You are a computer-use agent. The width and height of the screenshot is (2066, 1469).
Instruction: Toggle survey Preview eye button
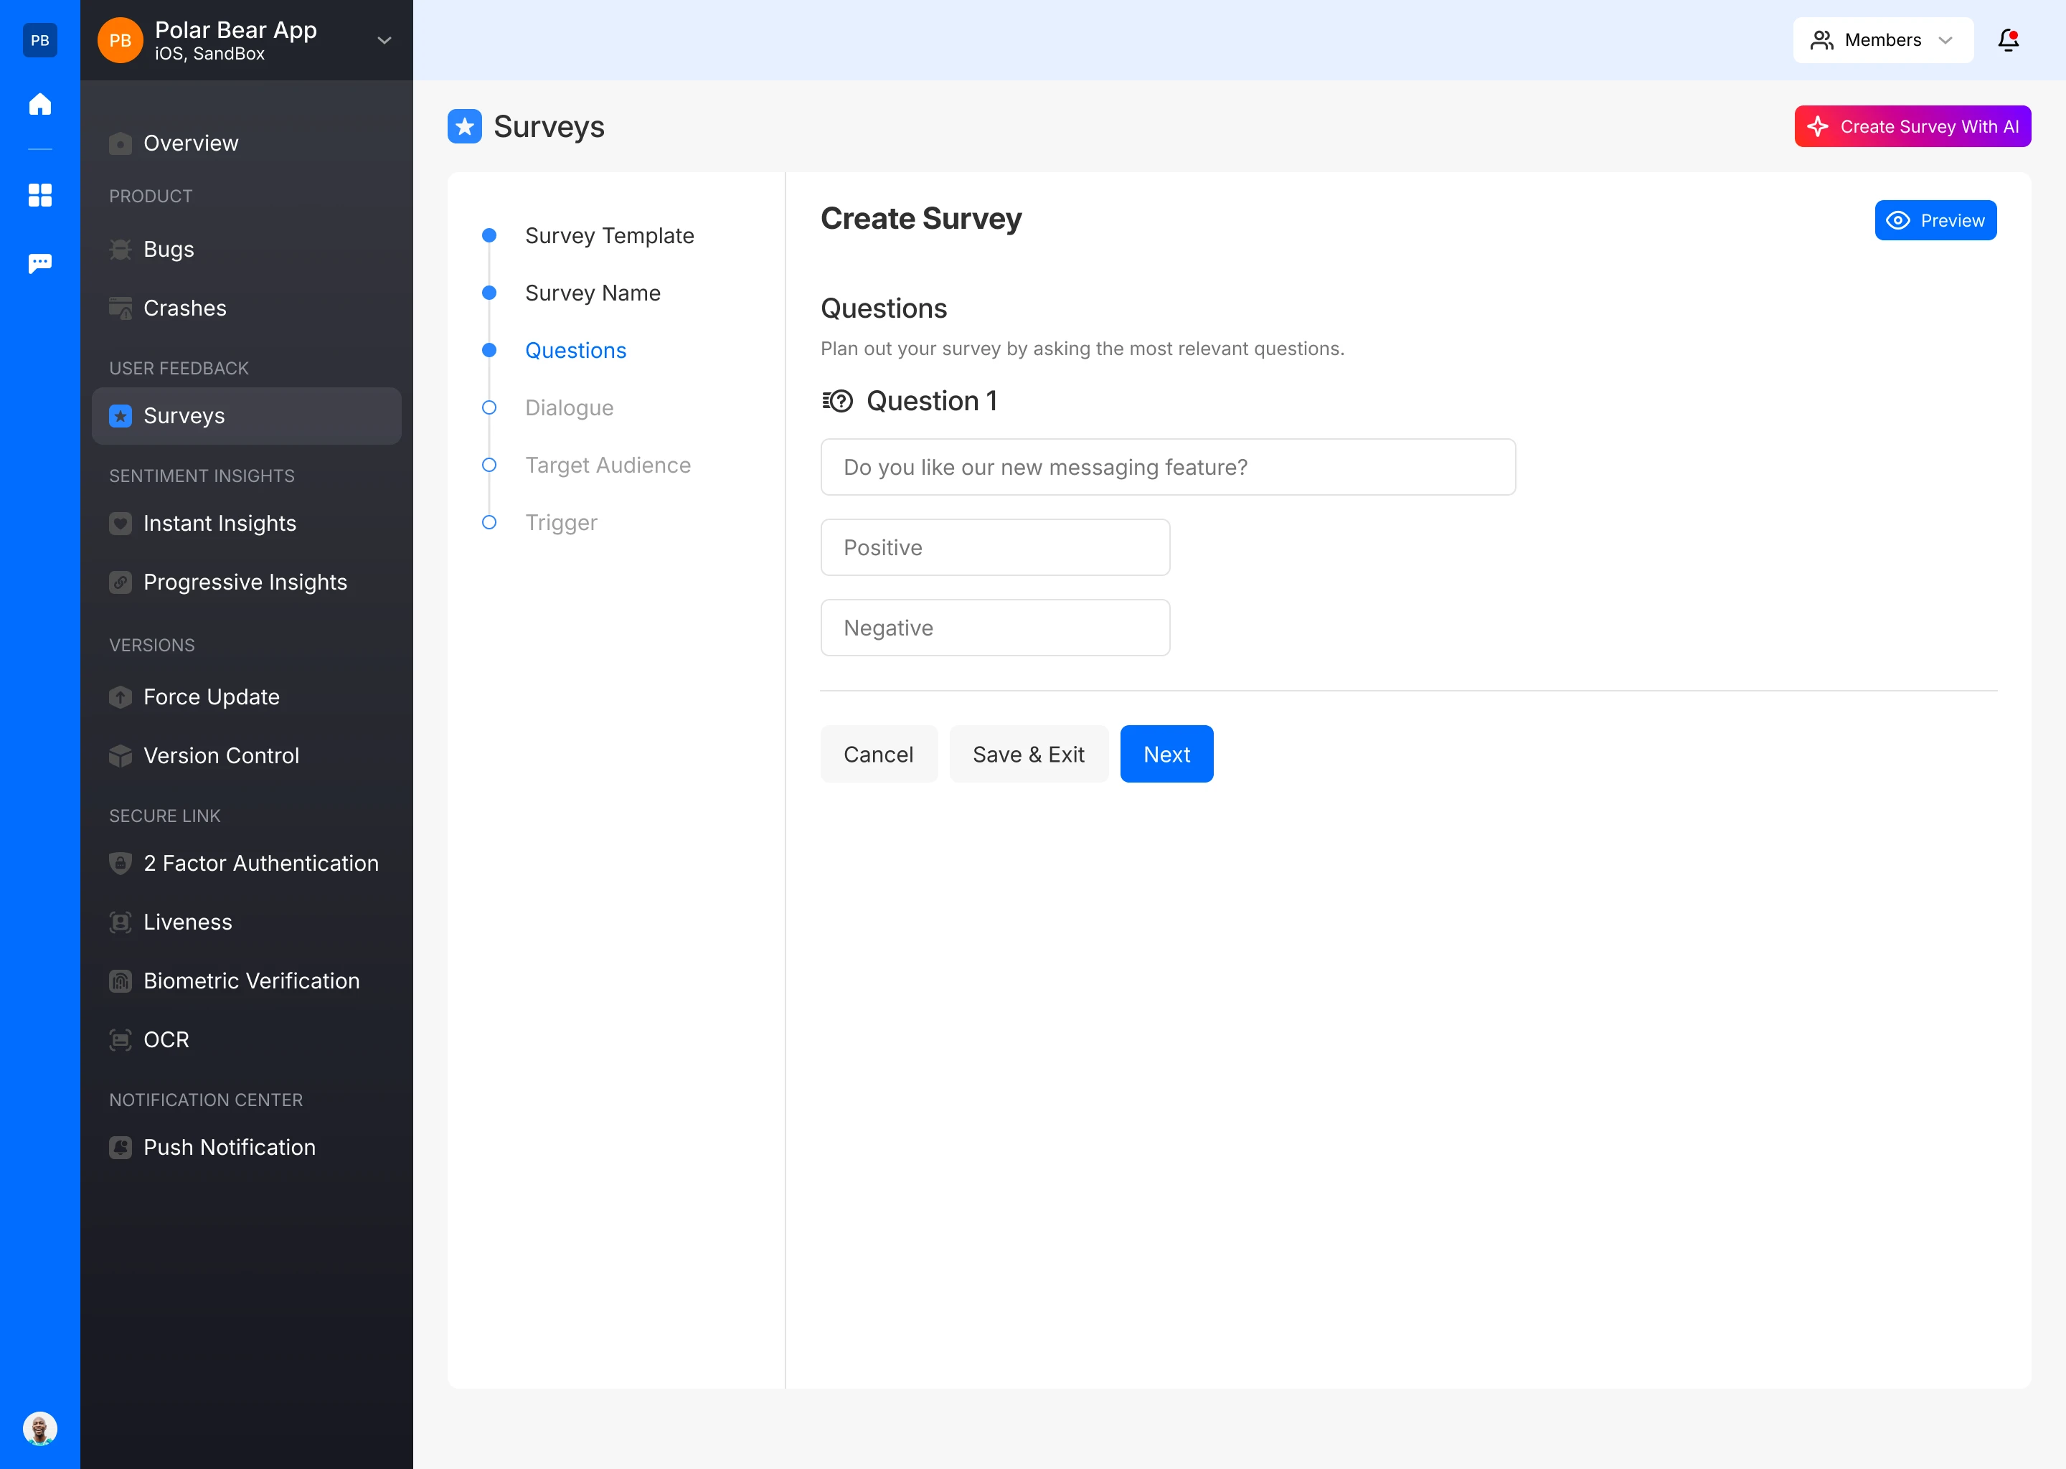pos(1935,219)
